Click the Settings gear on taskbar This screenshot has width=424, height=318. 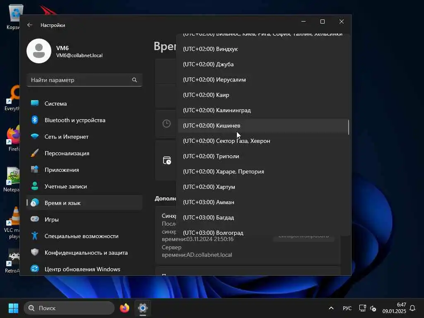[143, 308]
